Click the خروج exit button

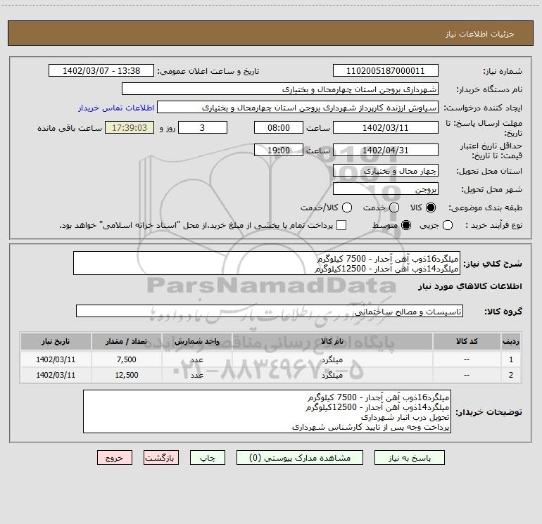coord(115,458)
